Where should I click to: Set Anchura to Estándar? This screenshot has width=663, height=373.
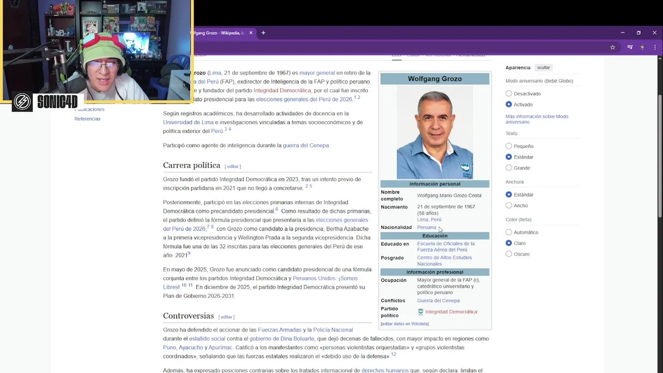coord(509,195)
